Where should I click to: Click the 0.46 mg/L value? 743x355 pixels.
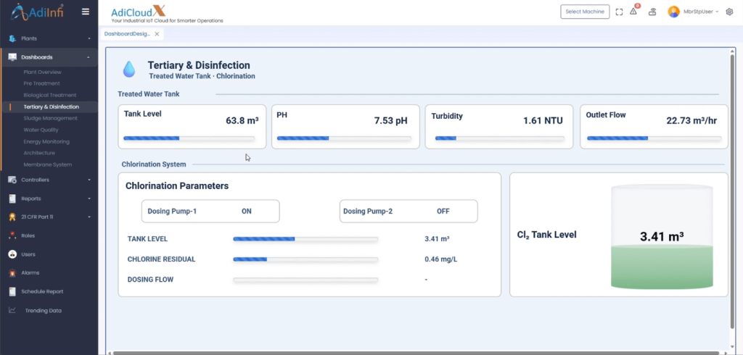coord(440,259)
